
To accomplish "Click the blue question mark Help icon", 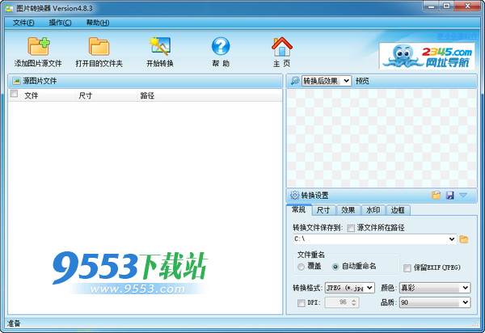I will 221,46.
